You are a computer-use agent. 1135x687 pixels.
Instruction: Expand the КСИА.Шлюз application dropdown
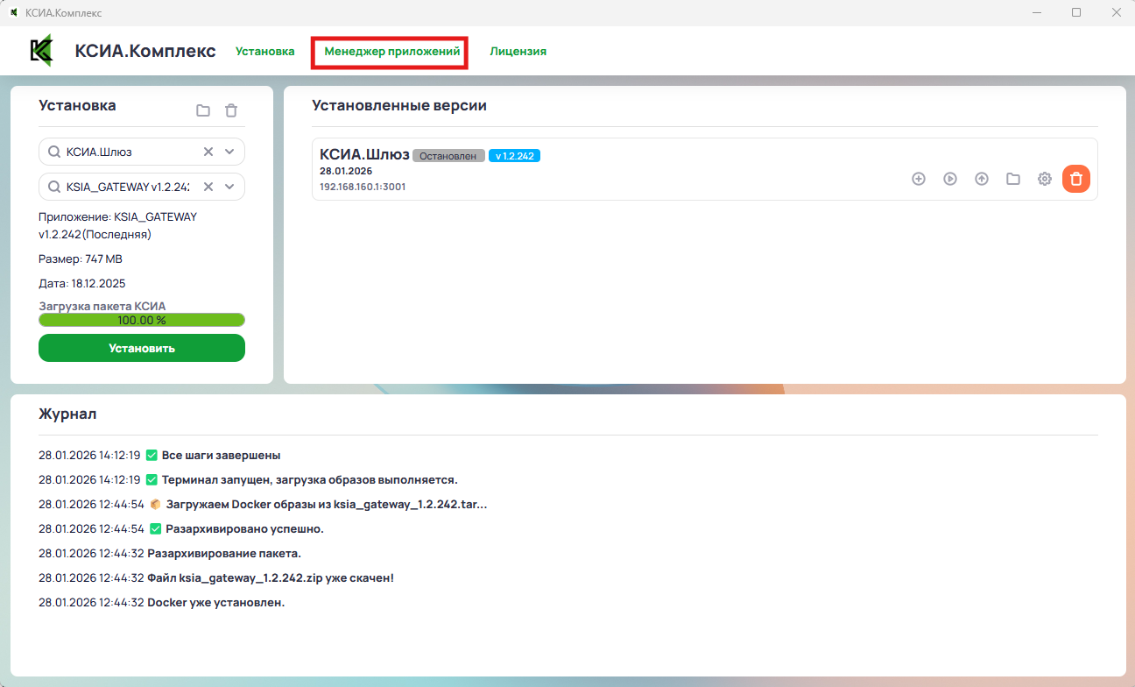pyautogui.click(x=229, y=152)
